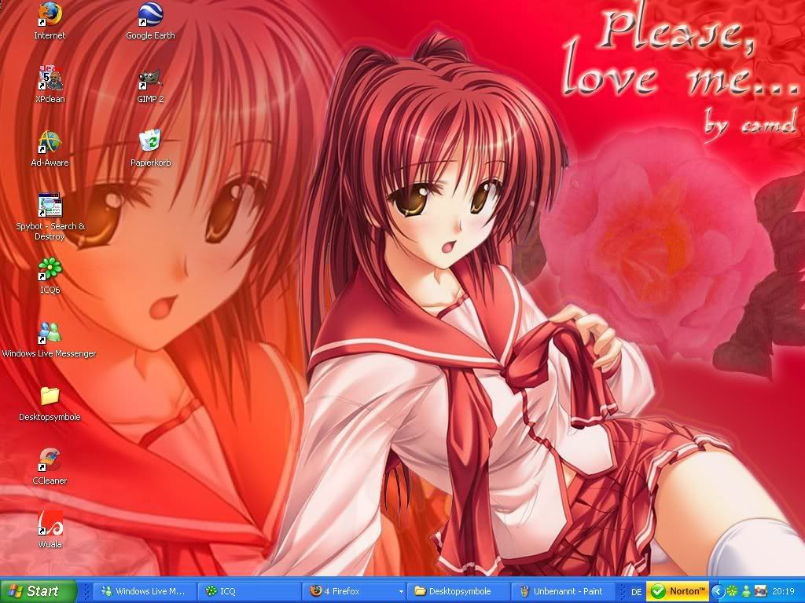Image resolution: width=805 pixels, height=603 pixels.
Task: Select the XPclean desktop shortcut
Action: (x=50, y=85)
